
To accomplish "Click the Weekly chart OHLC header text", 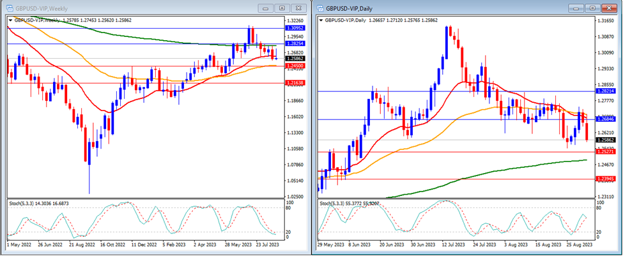I will (73, 20).
